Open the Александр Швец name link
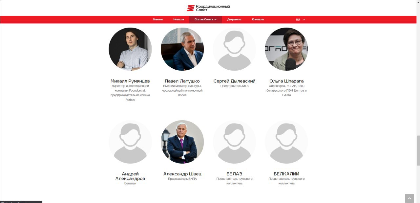This screenshot has height=203, width=420. [182, 174]
